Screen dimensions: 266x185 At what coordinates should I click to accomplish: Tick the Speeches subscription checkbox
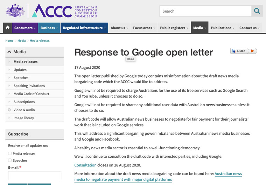coord(10,161)
